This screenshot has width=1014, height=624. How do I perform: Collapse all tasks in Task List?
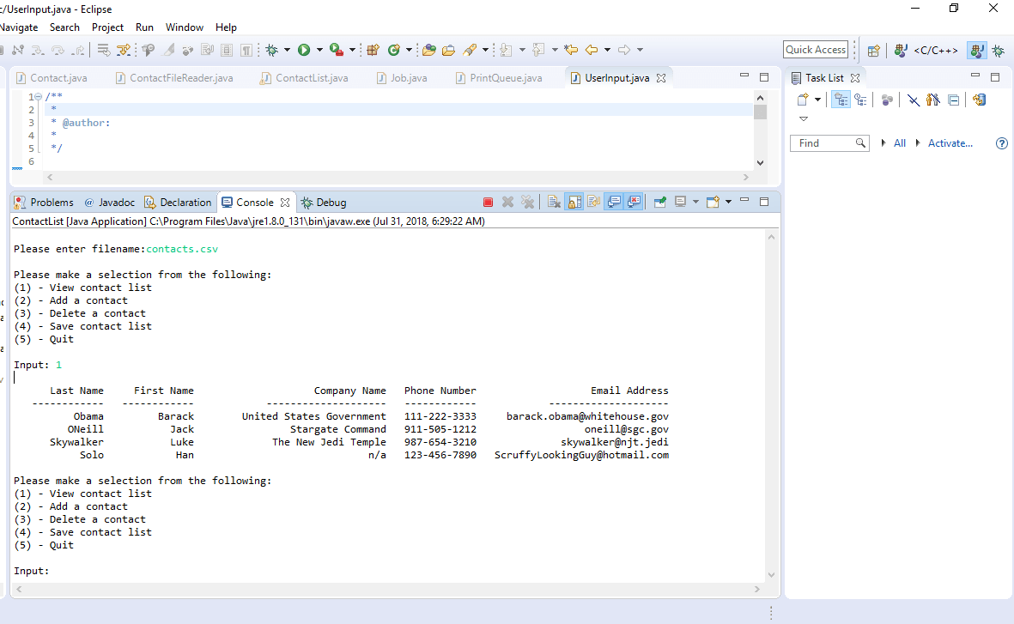(x=953, y=100)
